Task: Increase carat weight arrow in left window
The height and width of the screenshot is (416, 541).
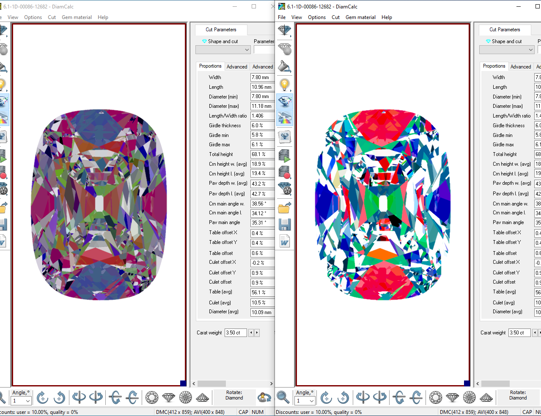Action: pos(257,333)
